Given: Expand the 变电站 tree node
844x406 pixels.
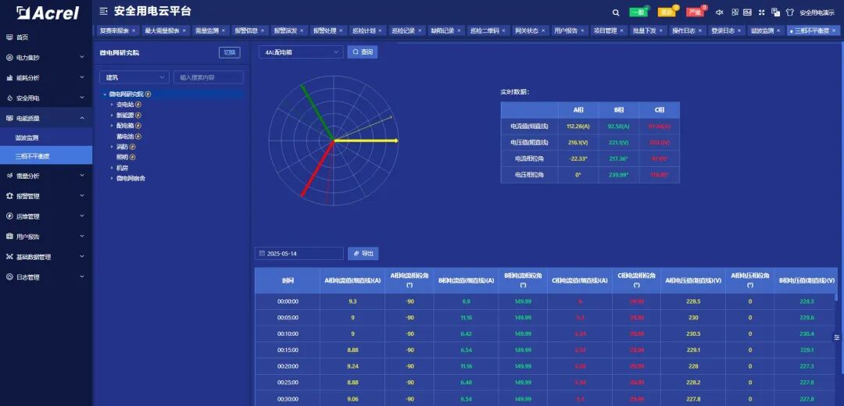Looking at the screenshot, I should coord(112,104).
